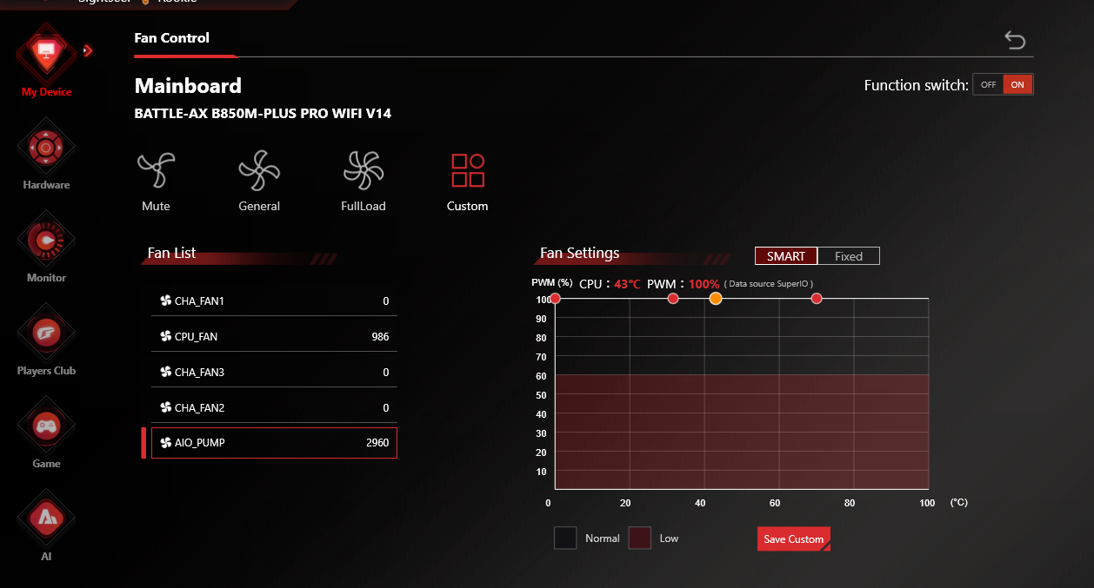
Task: Click the CHA_FAN2 fan icon
Action: click(166, 407)
